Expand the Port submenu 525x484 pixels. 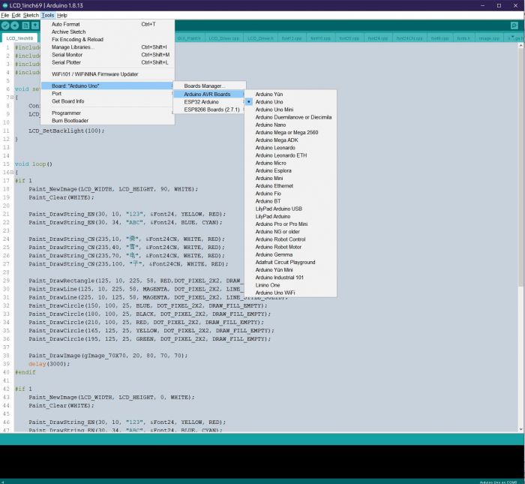pos(107,94)
